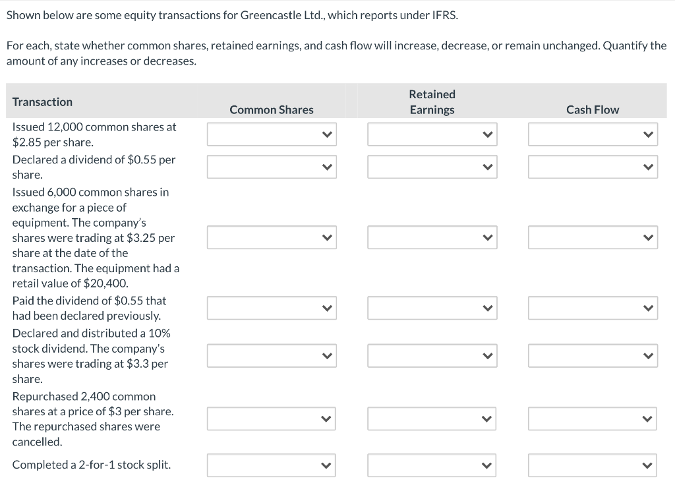Image resolution: width=675 pixels, height=495 pixels.
Task: Open Cash Flow dropdown for declared $0.55 dividend
Action: 592,166
